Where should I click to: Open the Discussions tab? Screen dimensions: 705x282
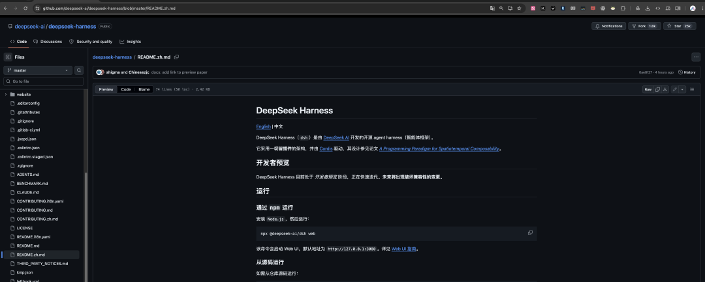(48, 41)
